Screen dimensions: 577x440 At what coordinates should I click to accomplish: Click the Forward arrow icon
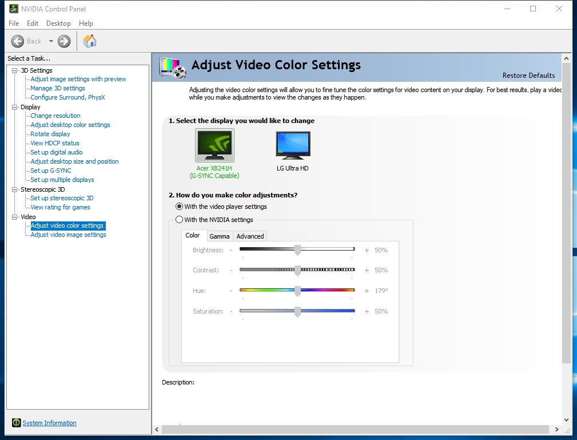click(x=64, y=41)
